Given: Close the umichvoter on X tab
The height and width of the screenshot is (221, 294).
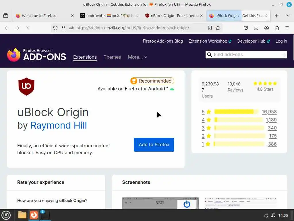Looking at the screenshot, I should [137, 16].
